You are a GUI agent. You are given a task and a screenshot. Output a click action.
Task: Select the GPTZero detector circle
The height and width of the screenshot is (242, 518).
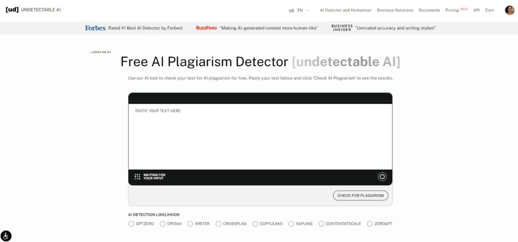131,224
